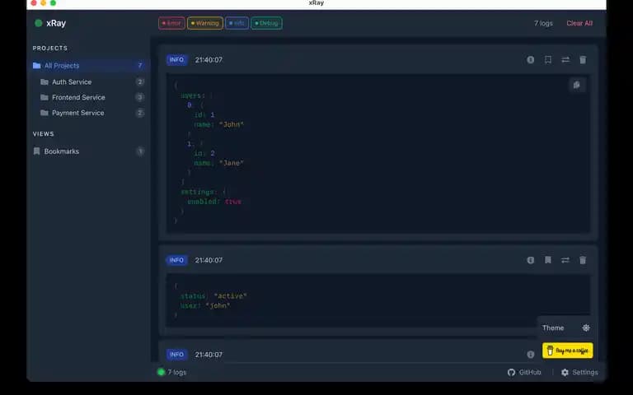This screenshot has height=395, width=633.
Task: Click the green connection dot beside footer 7 logs
Action: tap(161, 372)
